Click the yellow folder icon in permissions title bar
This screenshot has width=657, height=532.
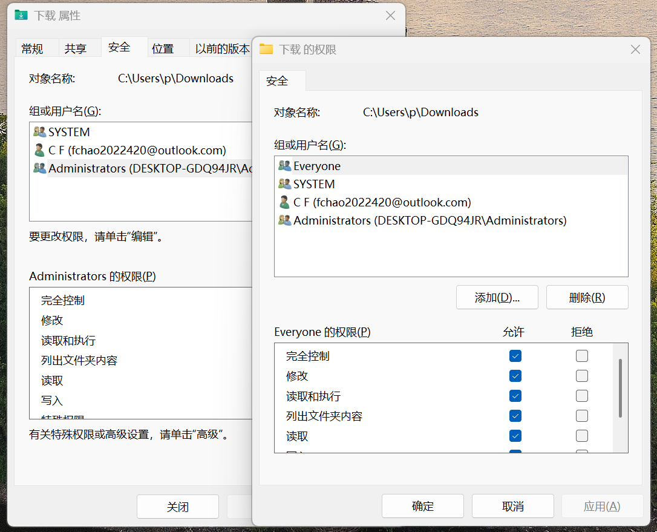point(266,49)
